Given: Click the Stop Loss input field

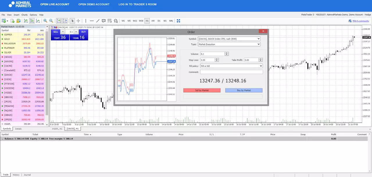Looking at the screenshot, I should (x=207, y=60).
